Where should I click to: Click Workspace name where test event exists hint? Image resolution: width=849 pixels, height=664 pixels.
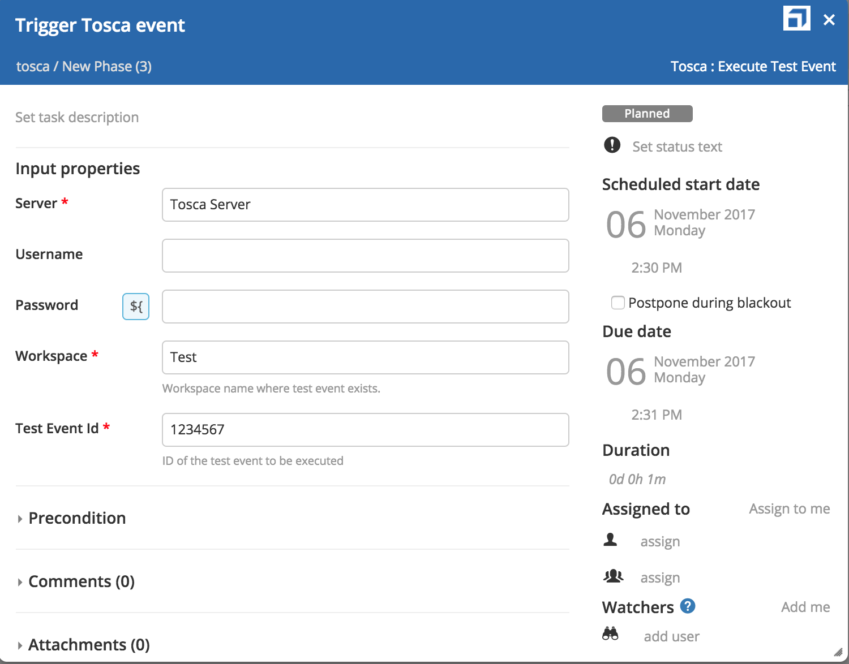tap(271, 389)
